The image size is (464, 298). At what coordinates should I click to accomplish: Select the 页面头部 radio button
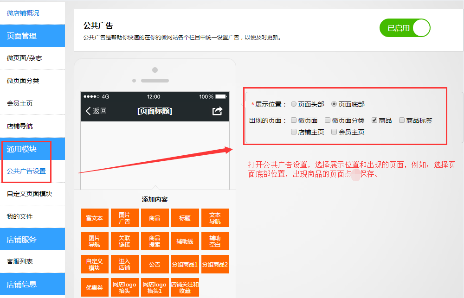coord(294,104)
